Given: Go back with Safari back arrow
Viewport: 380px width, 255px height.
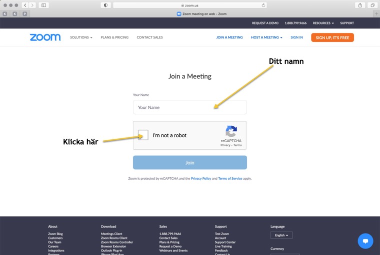Looking at the screenshot, I should point(25,5).
